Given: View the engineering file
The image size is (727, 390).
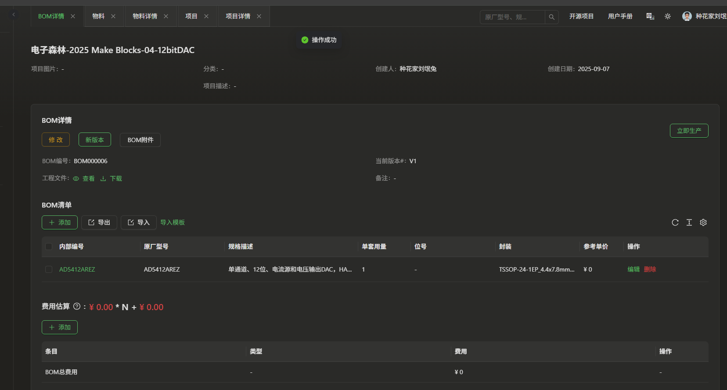Looking at the screenshot, I should (x=84, y=179).
